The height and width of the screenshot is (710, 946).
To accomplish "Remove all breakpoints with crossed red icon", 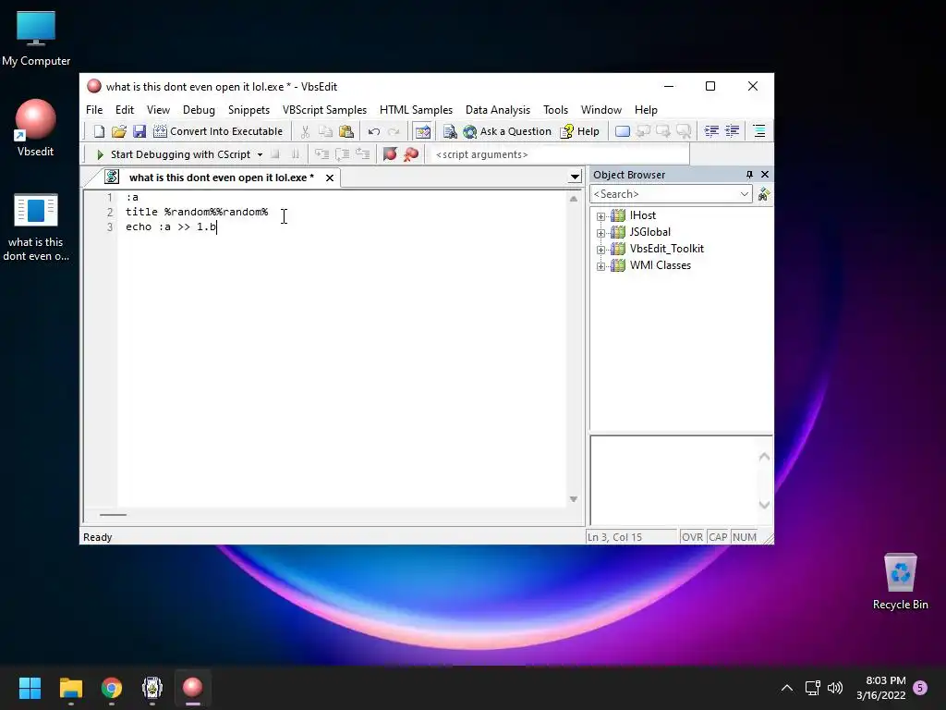I will click(x=411, y=154).
